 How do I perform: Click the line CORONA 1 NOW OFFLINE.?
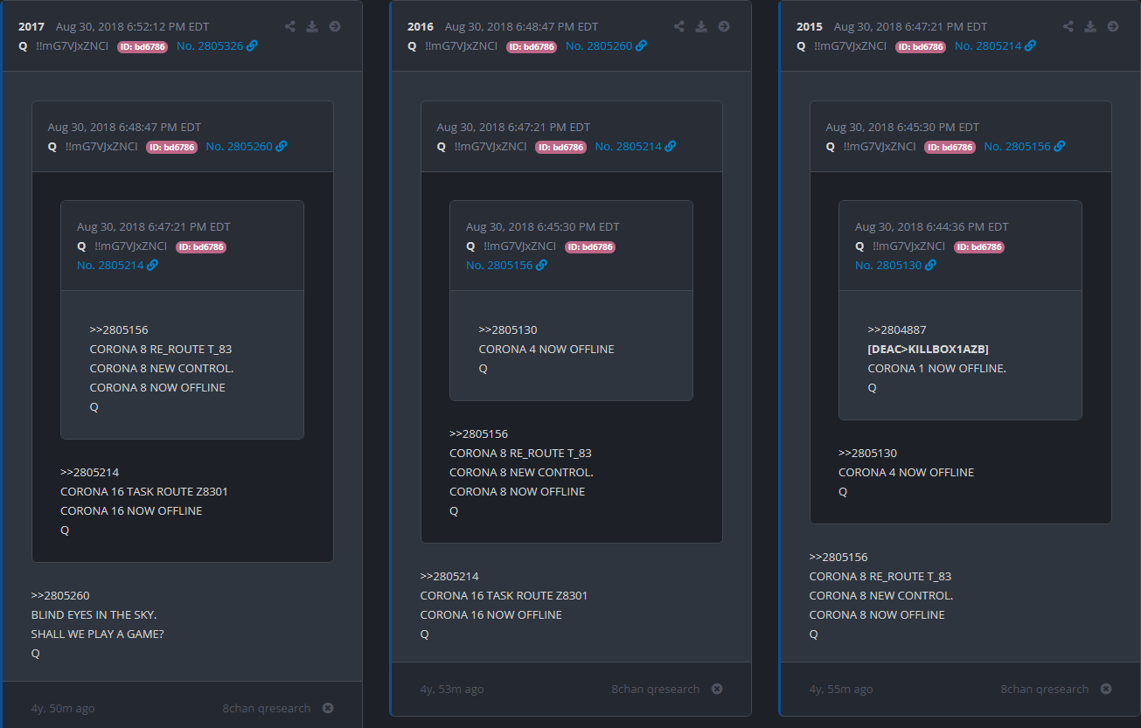pos(937,368)
